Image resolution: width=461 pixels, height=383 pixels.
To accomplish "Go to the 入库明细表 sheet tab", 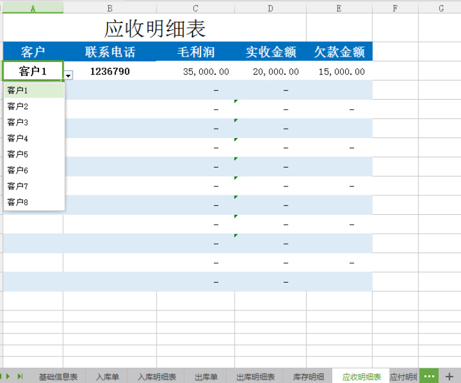I will 157,377.
